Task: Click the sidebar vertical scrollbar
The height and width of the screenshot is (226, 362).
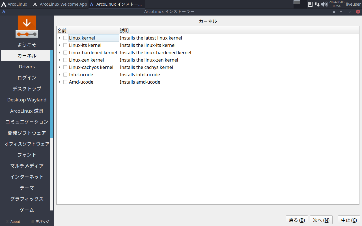Action: click(x=51, y=130)
